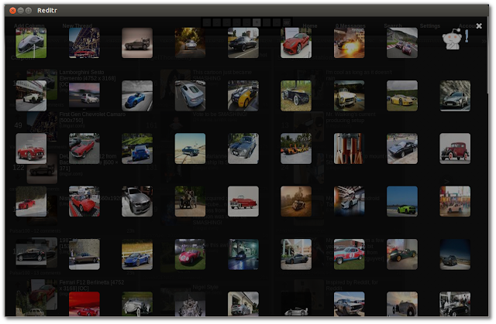Open the blue and red number 43 stock car thumbnail
This screenshot has width=496, height=324.
click(349, 254)
